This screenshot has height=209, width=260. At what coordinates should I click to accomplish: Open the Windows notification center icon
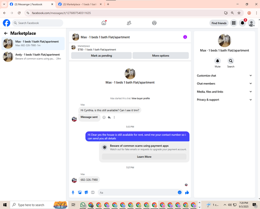(x=255, y=205)
